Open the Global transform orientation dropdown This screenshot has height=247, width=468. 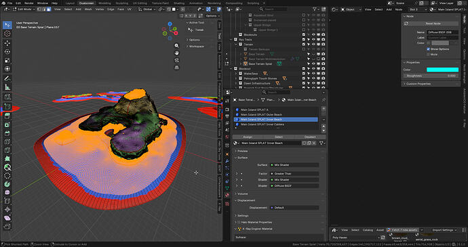147,9
